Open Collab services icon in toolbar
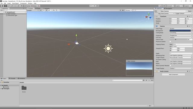Image resolution: width=193 pixels, height=109 pixels. [160, 6]
